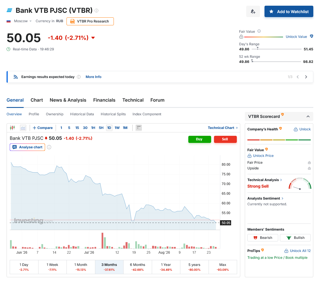The width and height of the screenshot is (317, 281).
Task: Click the Investing.com stripes logo
Action: (x=9, y=10)
